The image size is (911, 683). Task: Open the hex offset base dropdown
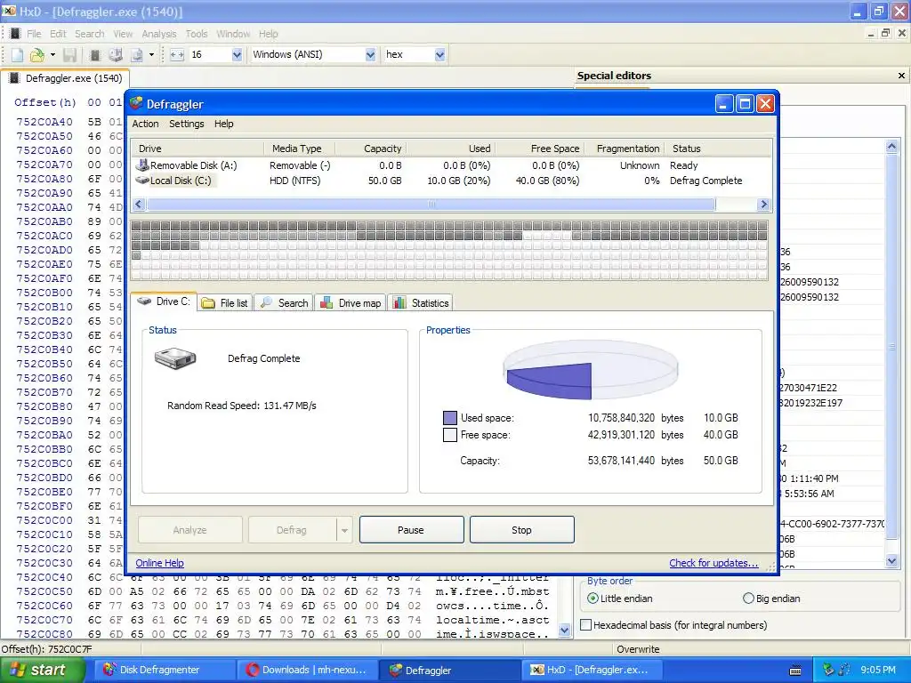[x=439, y=54]
